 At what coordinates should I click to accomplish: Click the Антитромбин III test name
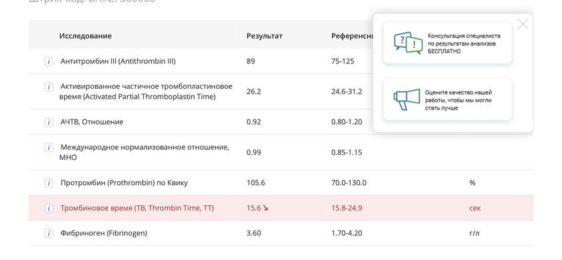pos(118,61)
